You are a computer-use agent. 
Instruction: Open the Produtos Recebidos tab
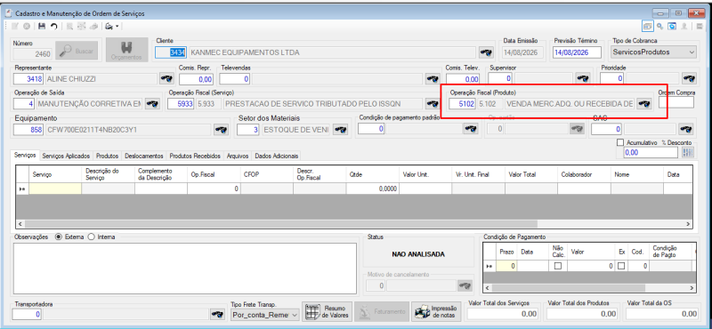tap(195, 156)
